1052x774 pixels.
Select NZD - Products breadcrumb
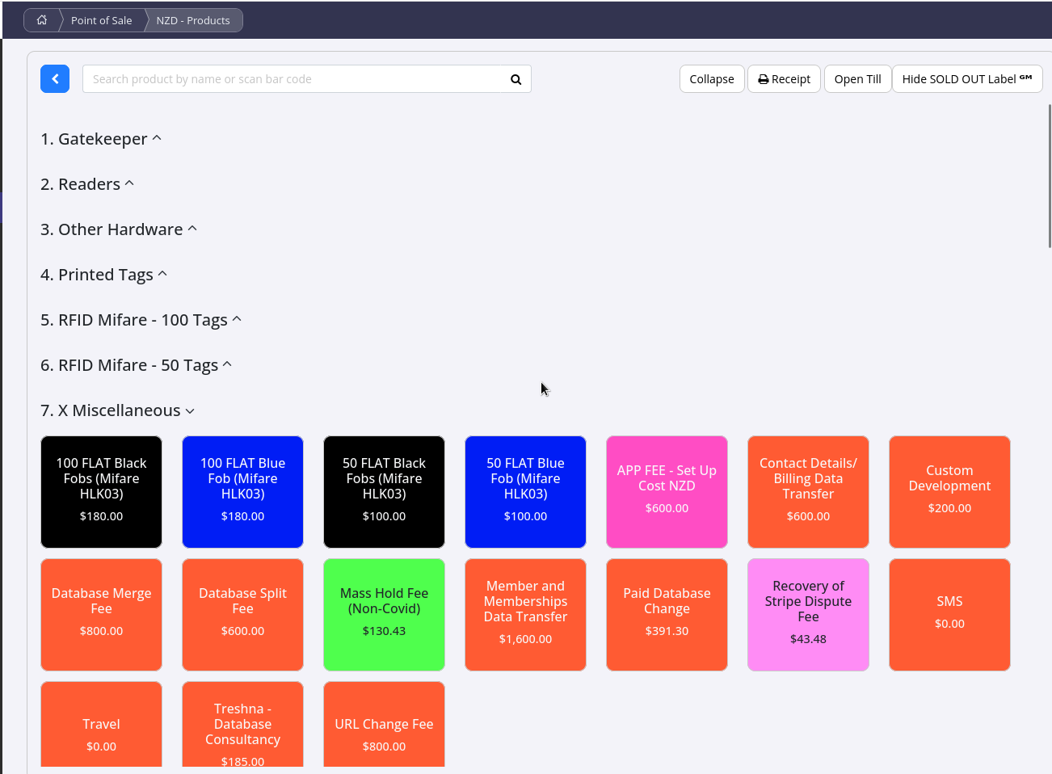point(193,20)
